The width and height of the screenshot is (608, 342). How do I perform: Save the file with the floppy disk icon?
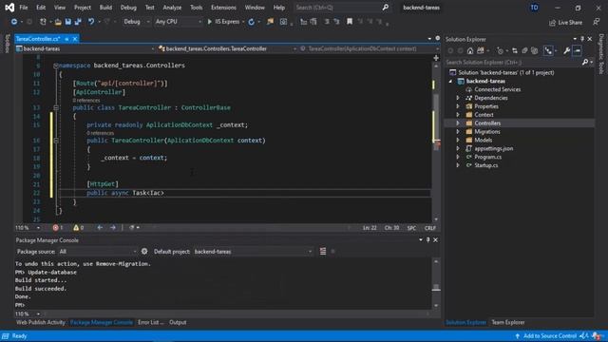pyautogui.click(x=67, y=22)
